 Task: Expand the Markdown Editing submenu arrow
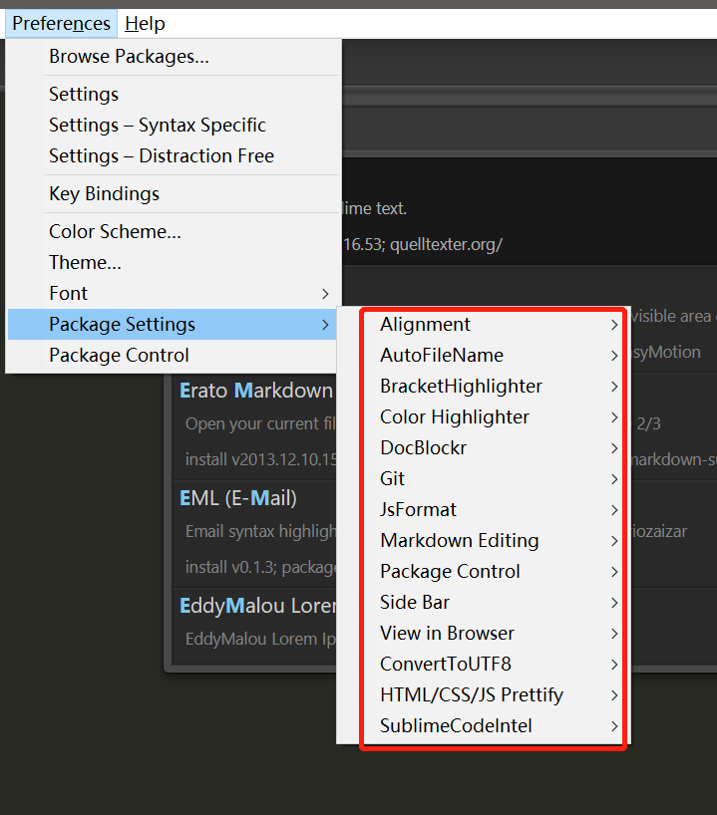614,541
